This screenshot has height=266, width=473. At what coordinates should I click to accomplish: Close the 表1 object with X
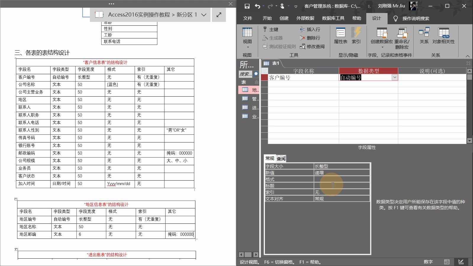pyautogui.click(x=468, y=63)
